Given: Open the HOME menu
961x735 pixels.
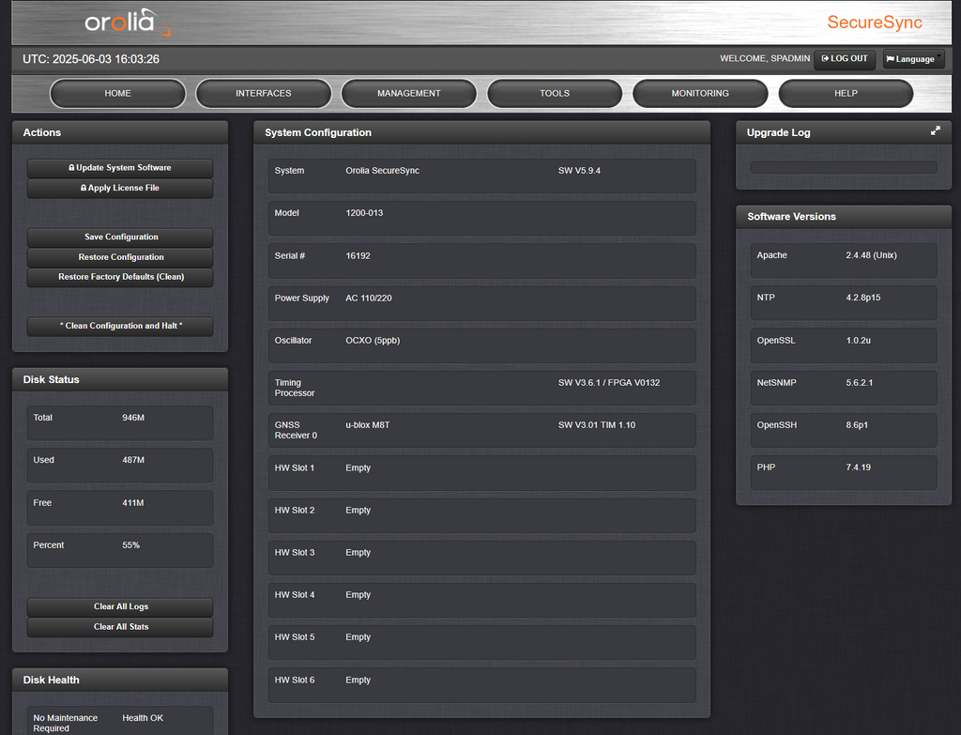Looking at the screenshot, I should click(117, 93).
